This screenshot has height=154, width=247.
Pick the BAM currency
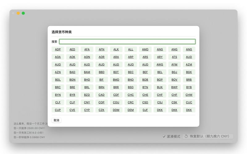87,72
